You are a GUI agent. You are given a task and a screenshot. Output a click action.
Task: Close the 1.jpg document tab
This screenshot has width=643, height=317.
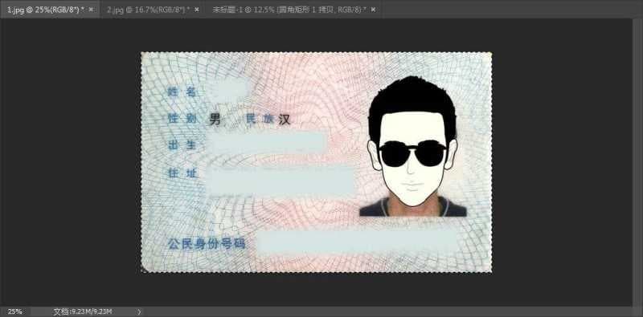[91, 10]
